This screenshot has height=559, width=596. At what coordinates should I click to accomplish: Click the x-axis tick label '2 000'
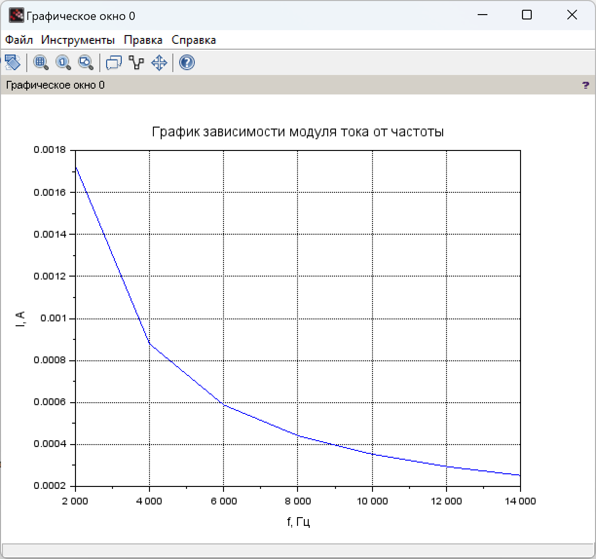point(75,502)
